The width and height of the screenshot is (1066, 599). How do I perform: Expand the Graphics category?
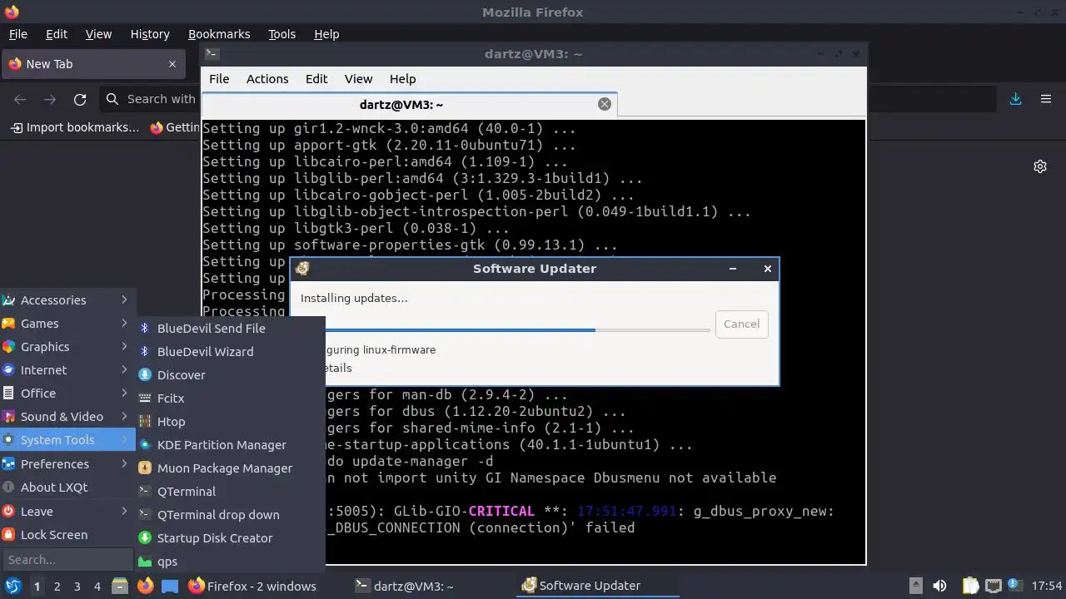[68, 347]
